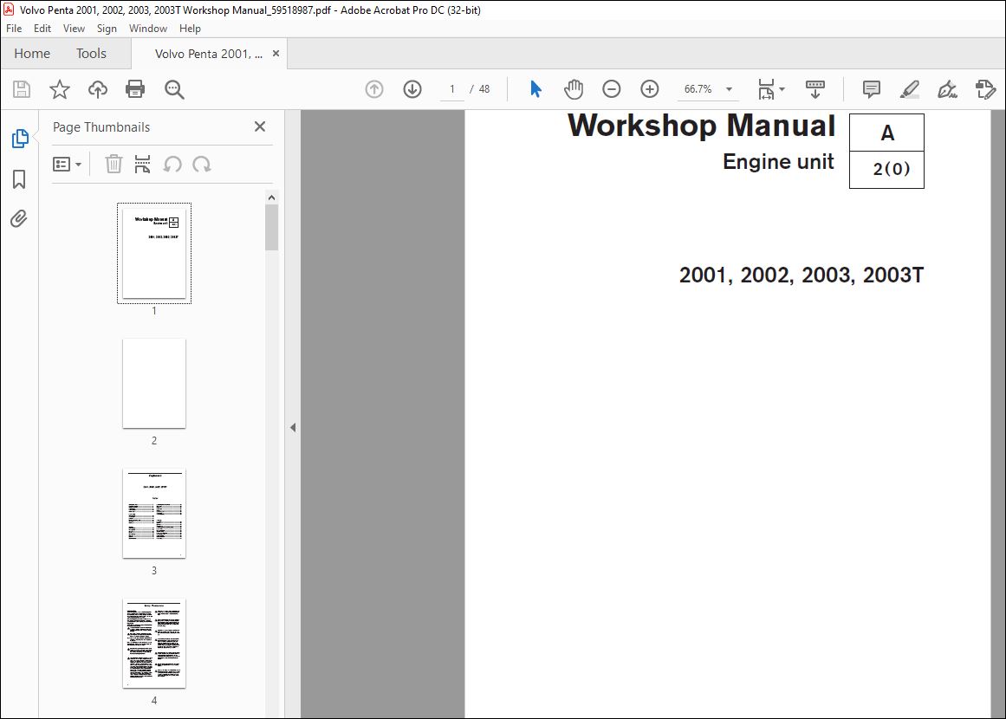The width and height of the screenshot is (1006, 719).
Task: Open the Find text magnifier tool
Action: 174,89
